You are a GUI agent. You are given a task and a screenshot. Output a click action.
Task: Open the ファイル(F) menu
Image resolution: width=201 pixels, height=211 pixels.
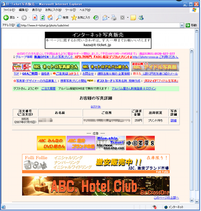coord(9,10)
